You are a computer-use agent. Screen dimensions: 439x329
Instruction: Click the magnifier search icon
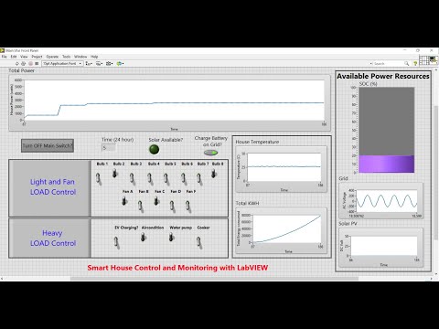407,63
